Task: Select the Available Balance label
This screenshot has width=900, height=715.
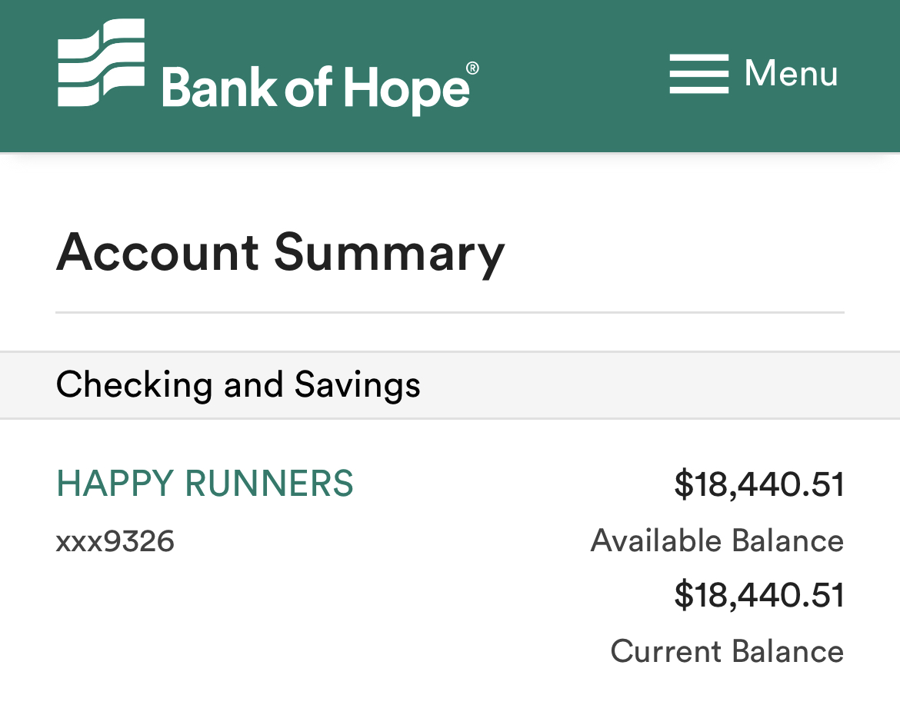Action: (x=717, y=541)
